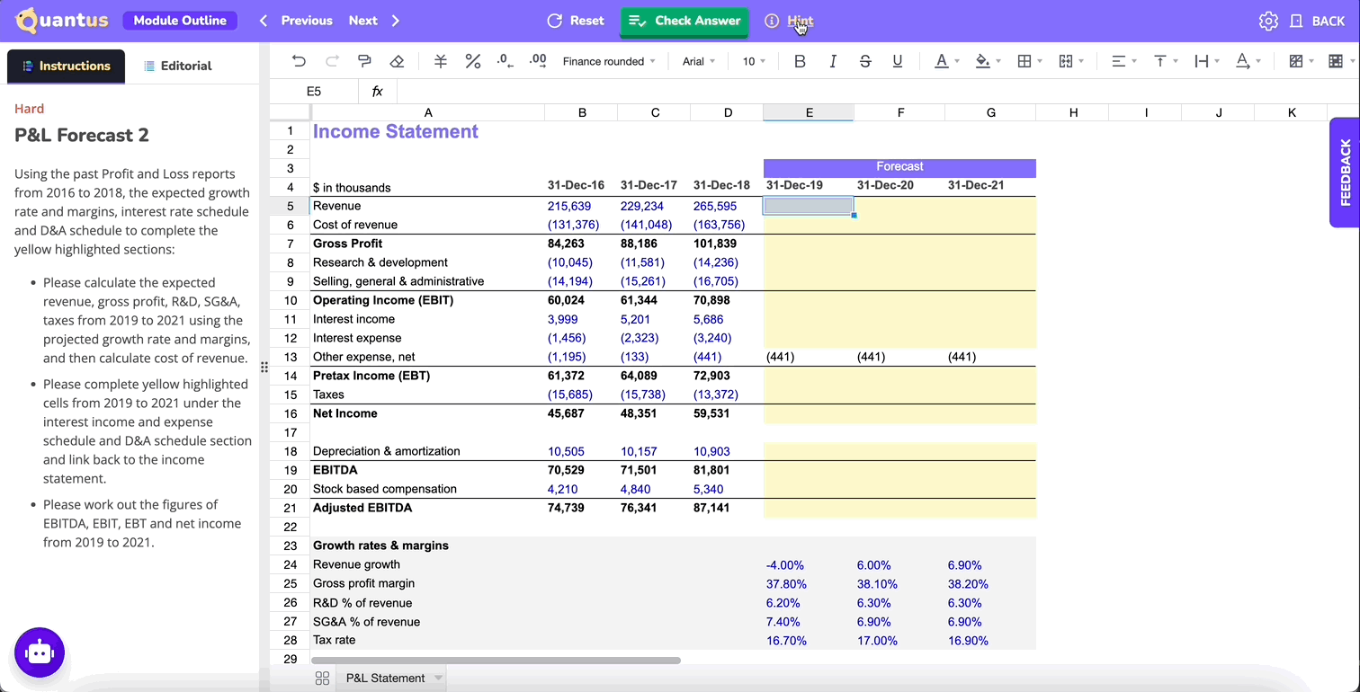Select column A header
Viewport: 1360px width, 692px height.
click(x=428, y=112)
